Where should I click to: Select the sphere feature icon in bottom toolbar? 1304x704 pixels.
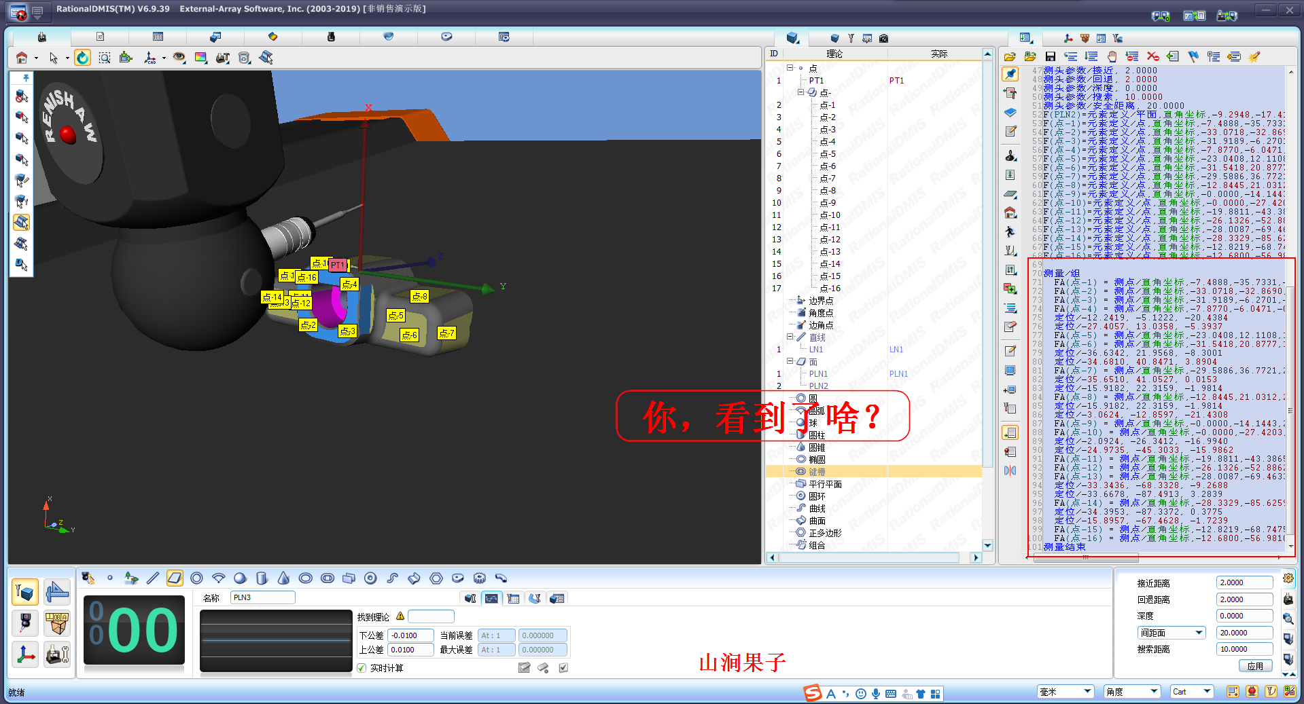240,578
